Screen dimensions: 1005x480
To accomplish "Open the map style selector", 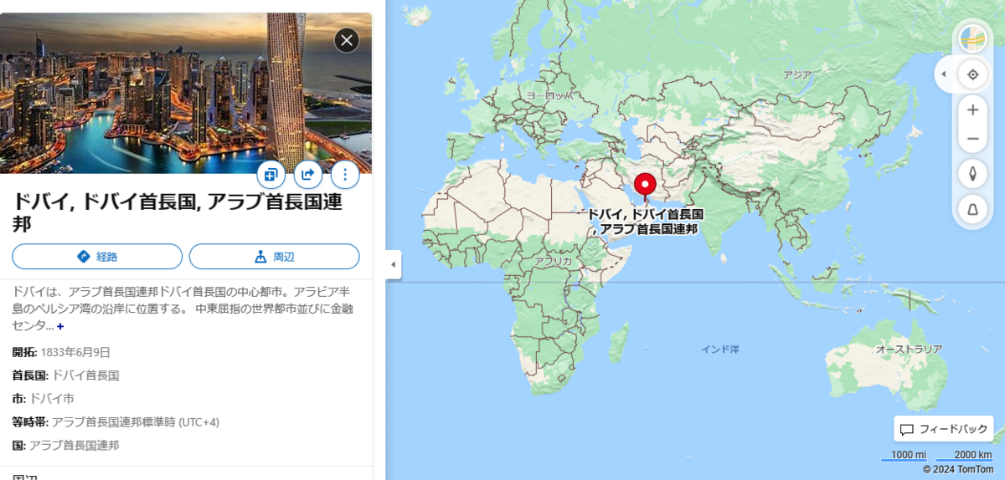I will coord(972,39).
